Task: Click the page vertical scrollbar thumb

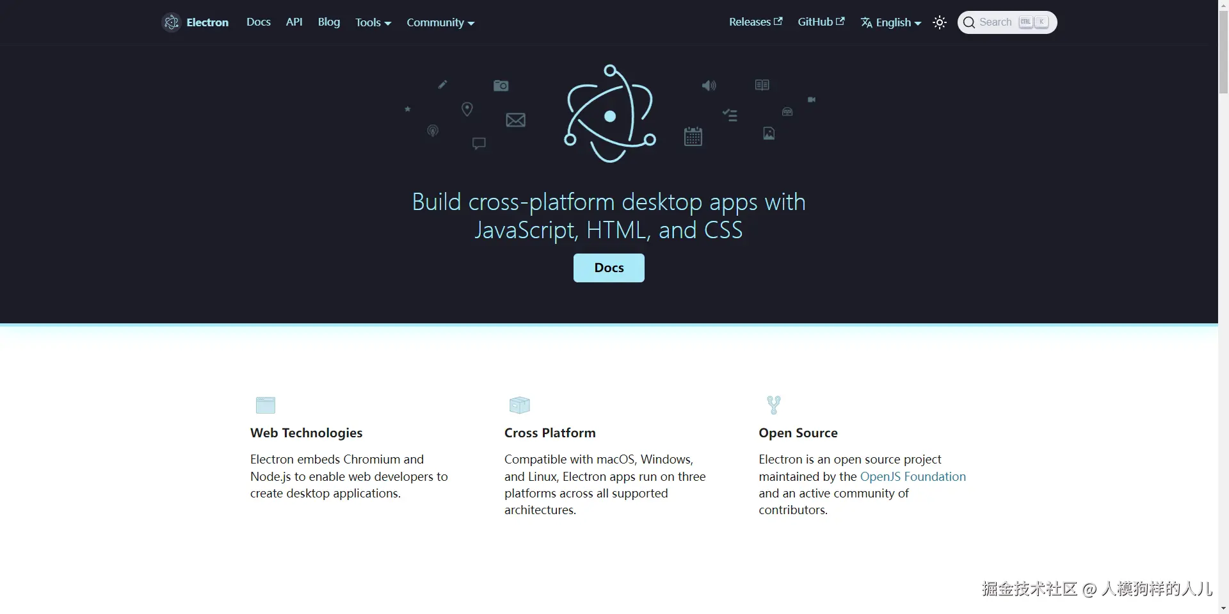Action: pos(1223,53)
